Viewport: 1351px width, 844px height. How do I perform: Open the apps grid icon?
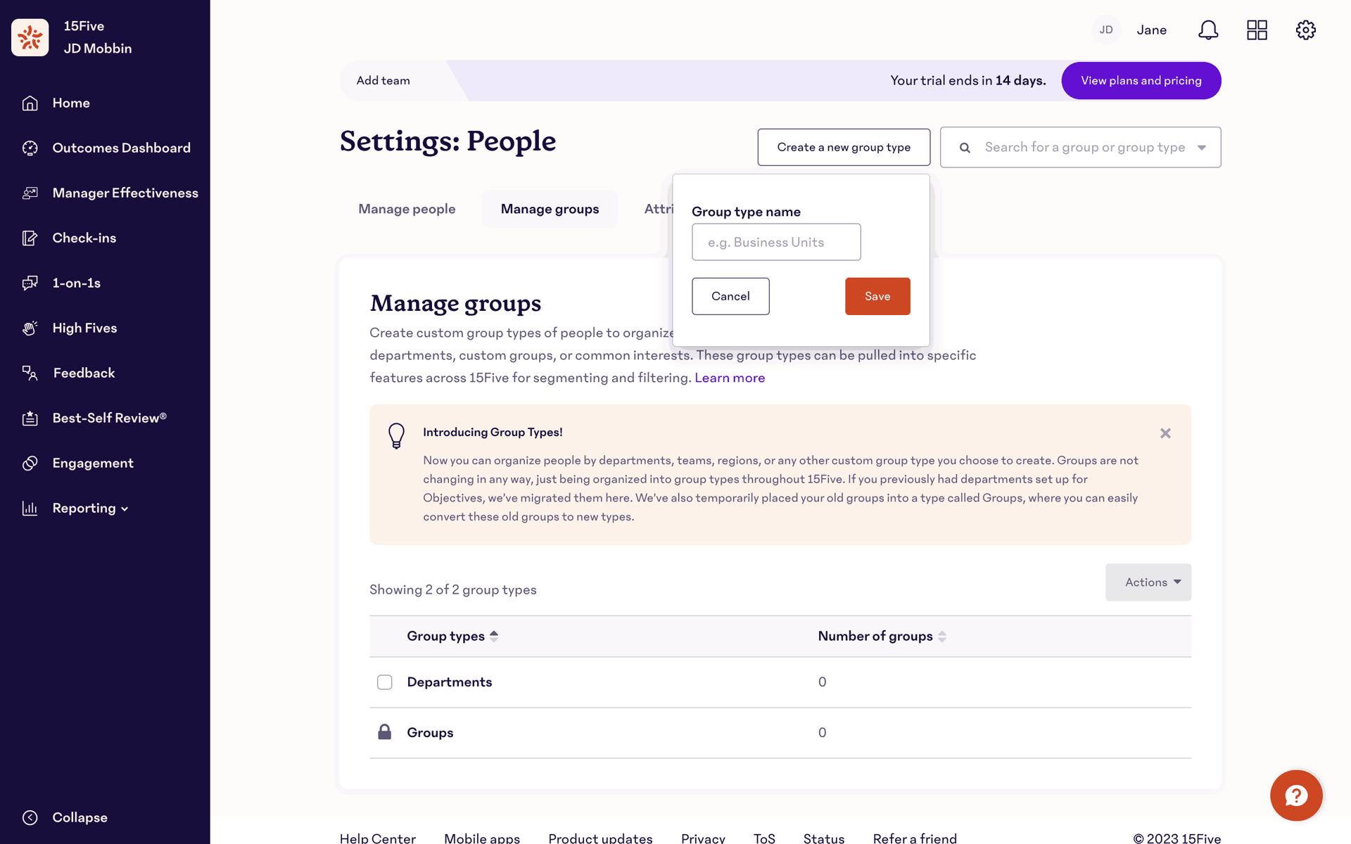tap(1257, 30)
